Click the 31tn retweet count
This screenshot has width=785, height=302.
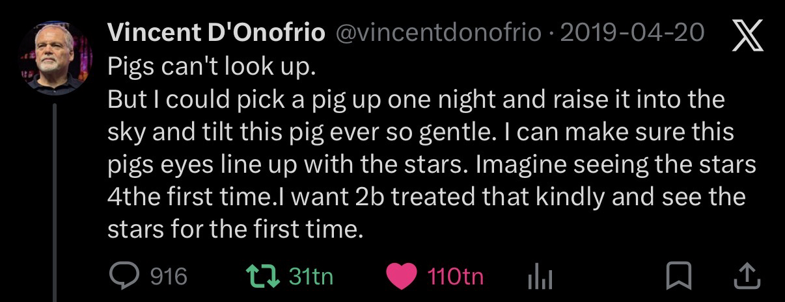click(x=310, y=277)
